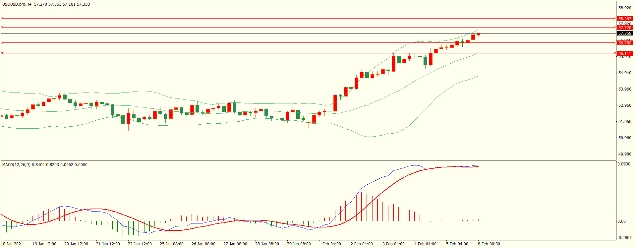Click the latest red candlestick at 8 Feb
635x248 pixels.
point(478,34)
